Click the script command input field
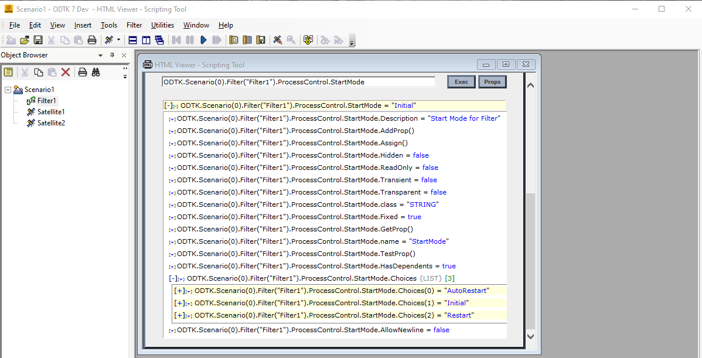This screenshot has height=358, width=702. (x=299, y=82)
